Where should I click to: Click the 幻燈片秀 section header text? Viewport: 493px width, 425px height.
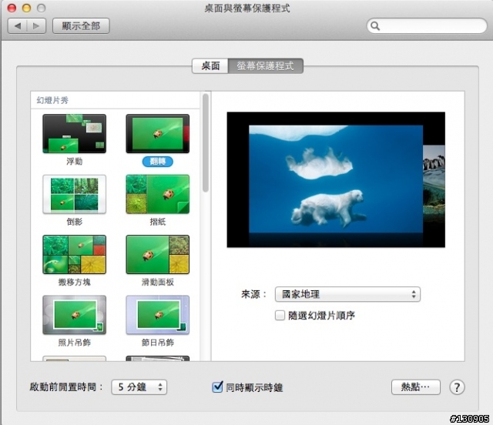click(x=52, y=100)
